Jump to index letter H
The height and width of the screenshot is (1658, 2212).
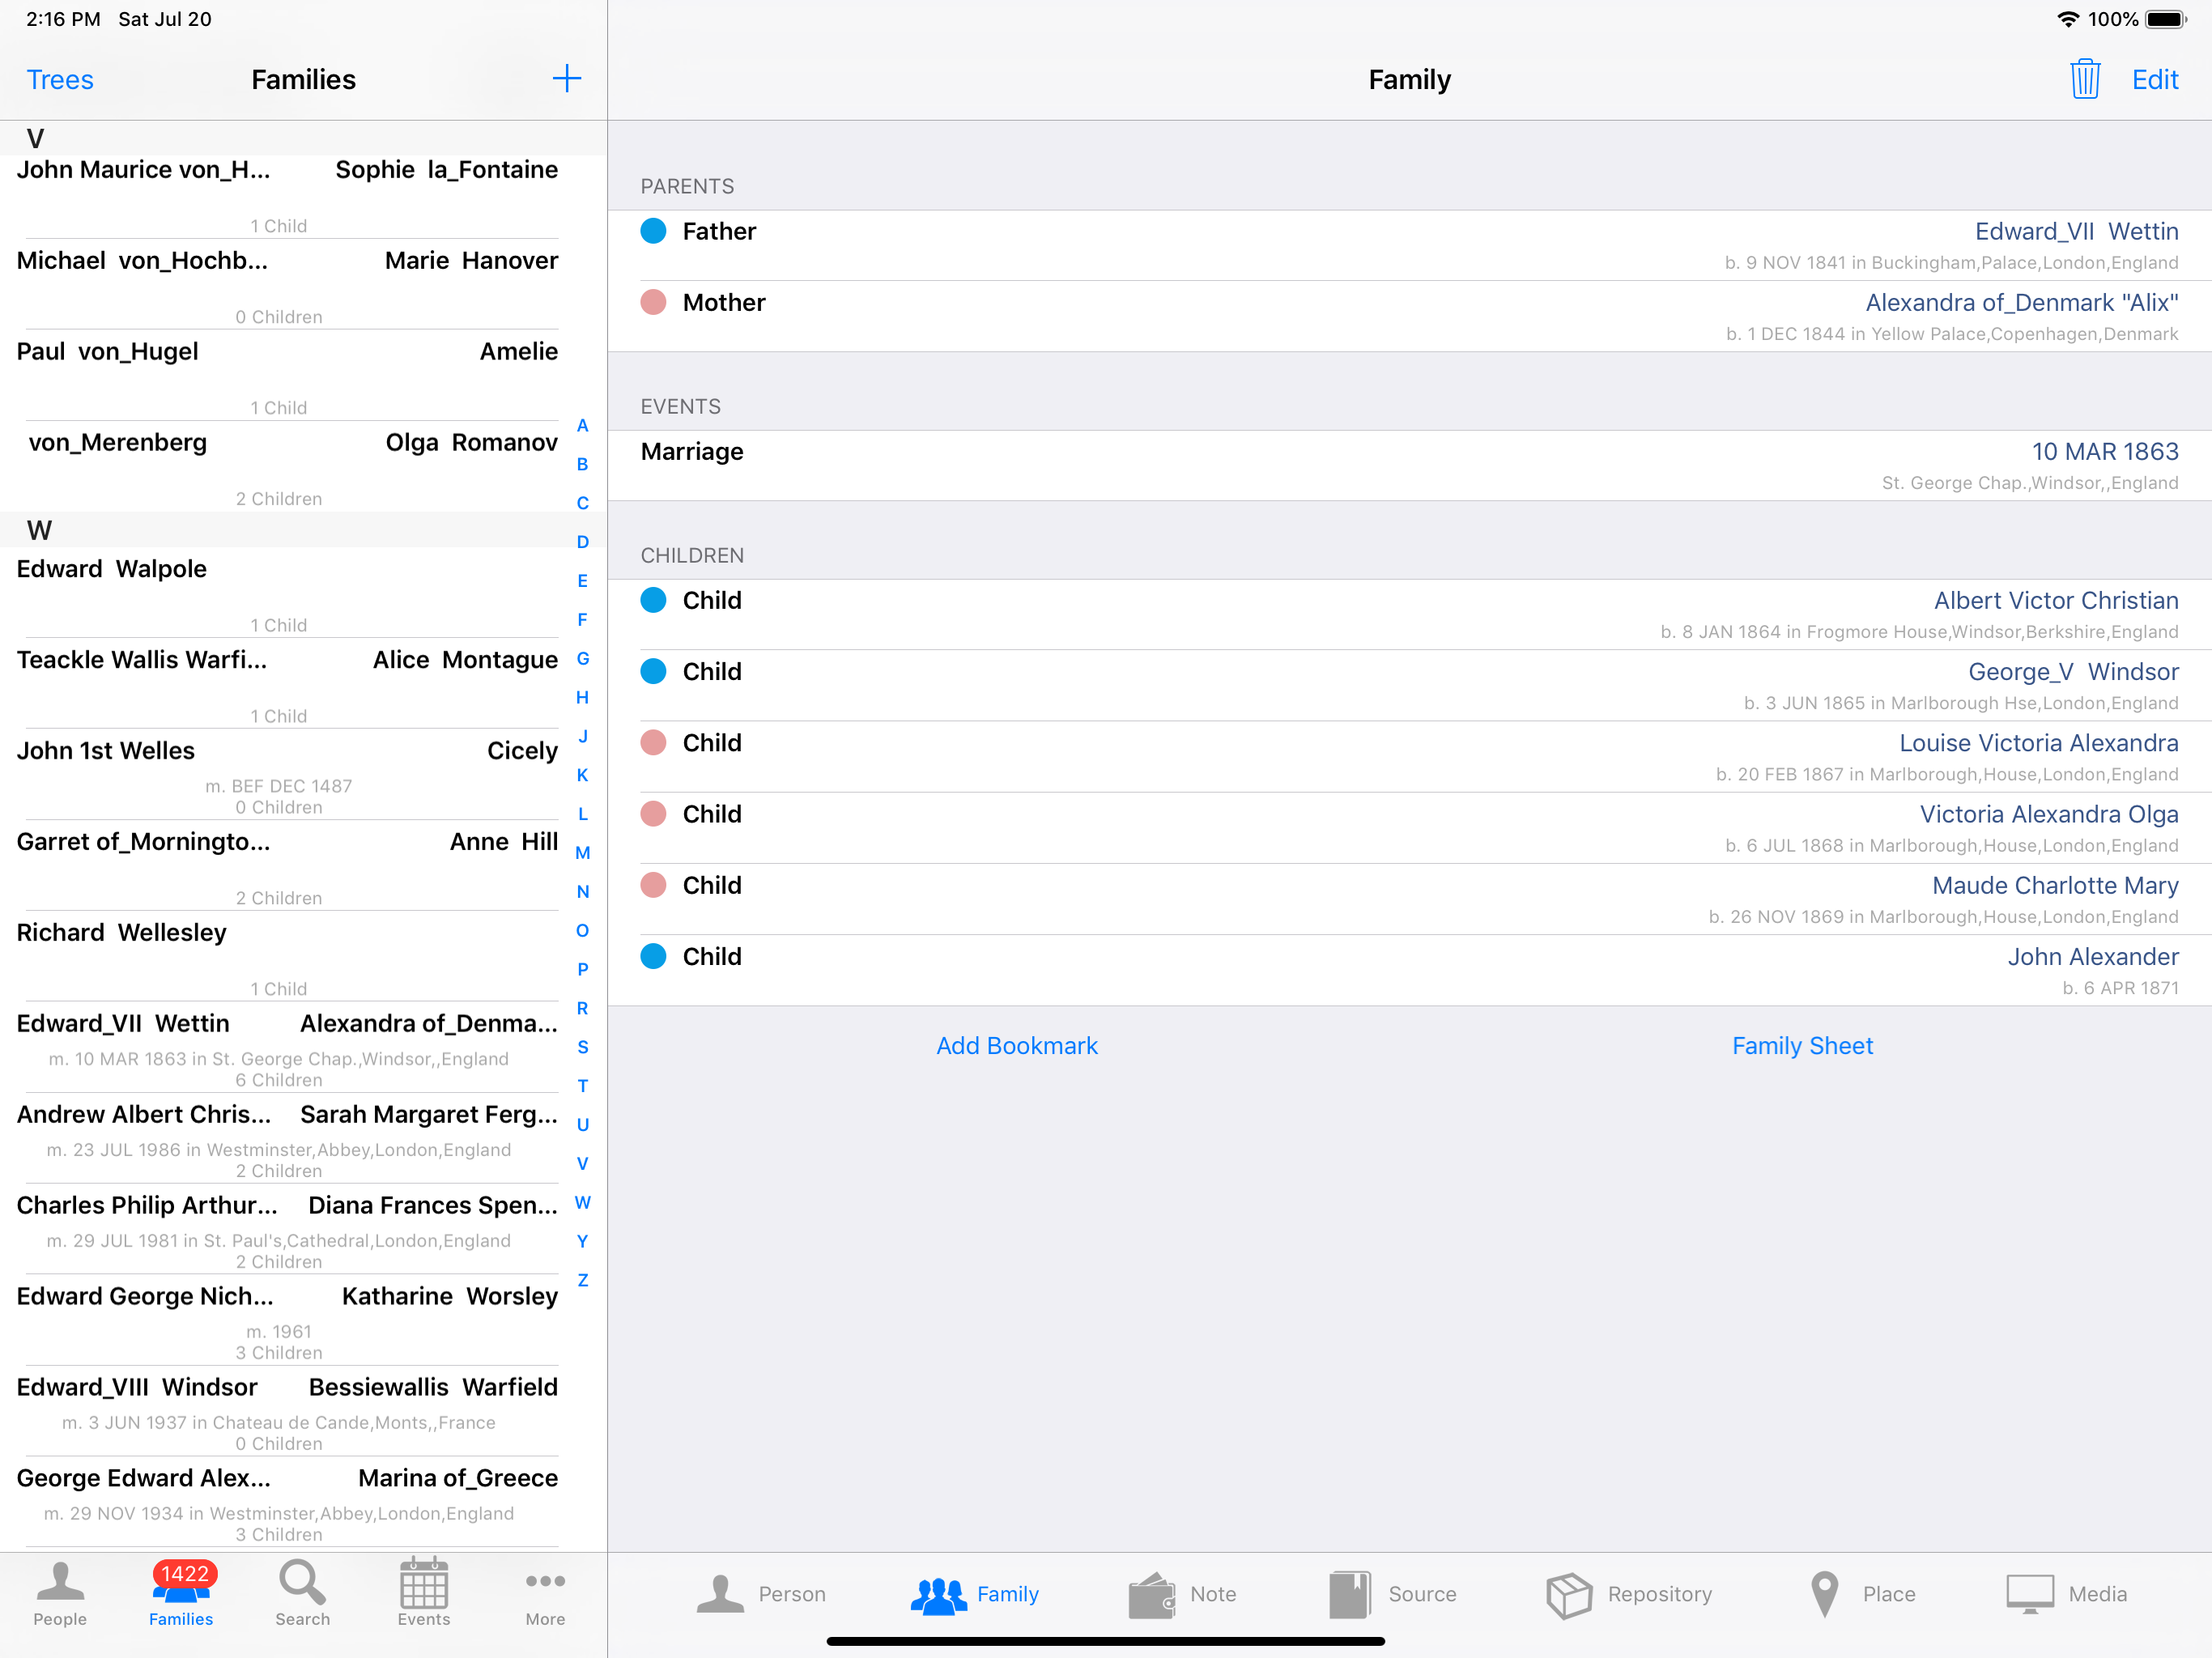click(583, 697)
